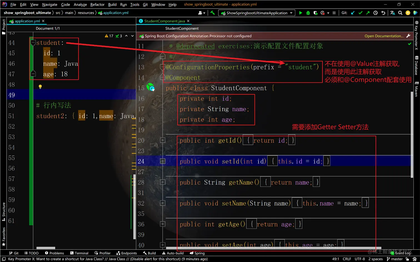Open the Endpoints tool window

pos(127,253)
